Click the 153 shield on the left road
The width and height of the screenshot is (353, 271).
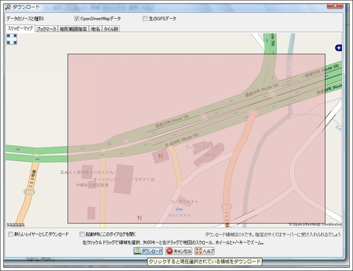click(x=29, y=192)
